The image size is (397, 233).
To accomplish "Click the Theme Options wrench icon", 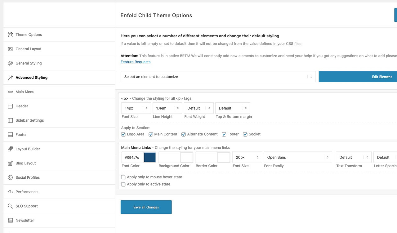I will click(10, 34).
